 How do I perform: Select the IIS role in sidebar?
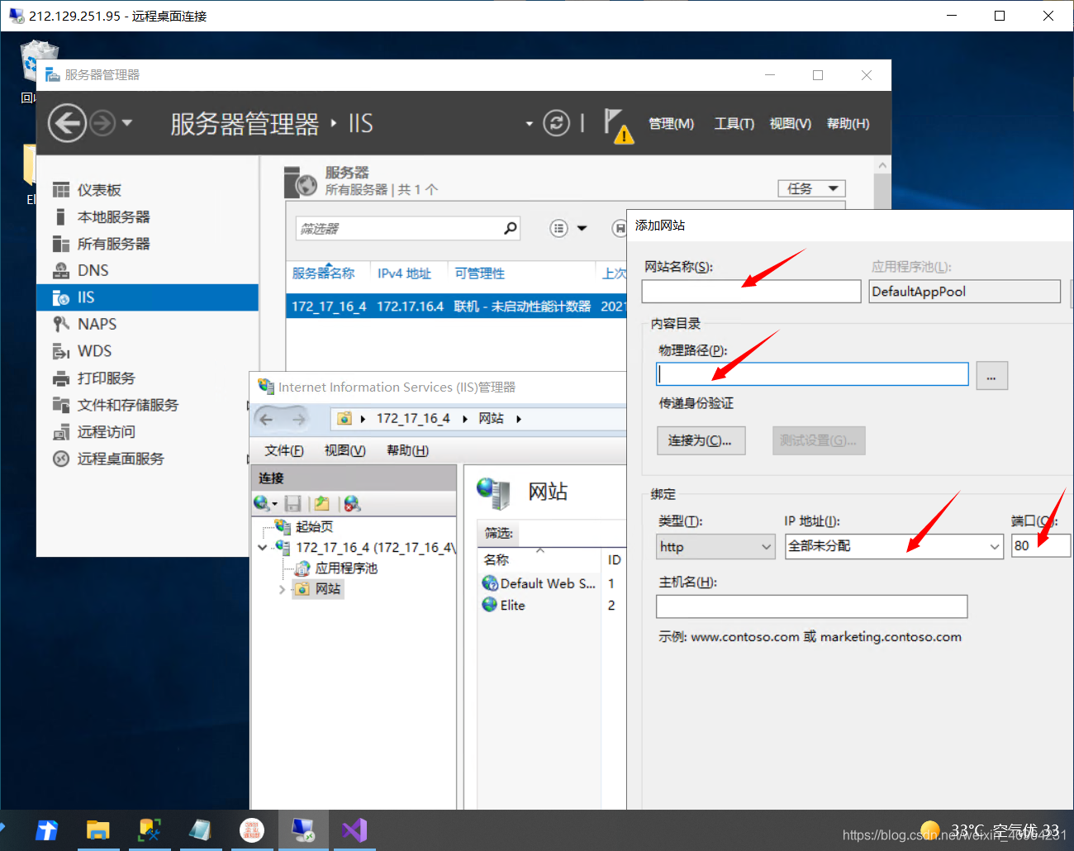tap(148, 297)
